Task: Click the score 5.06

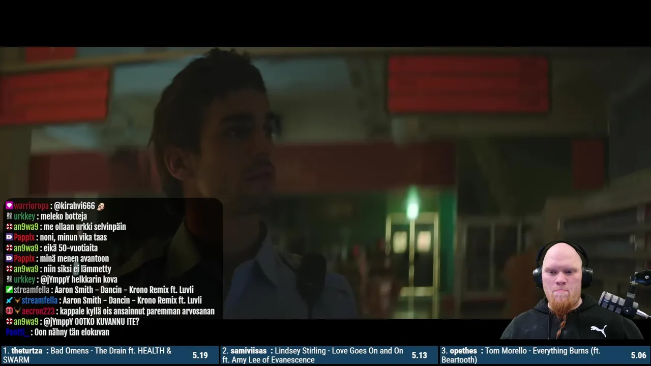Action: pyautogui.click(x=638, y=355)
